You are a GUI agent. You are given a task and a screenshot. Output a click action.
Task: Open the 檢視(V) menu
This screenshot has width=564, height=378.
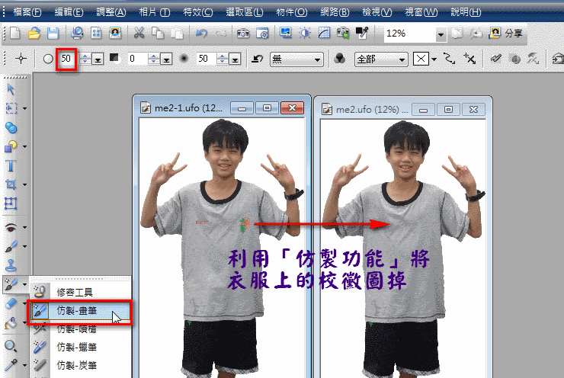[377, 12]
